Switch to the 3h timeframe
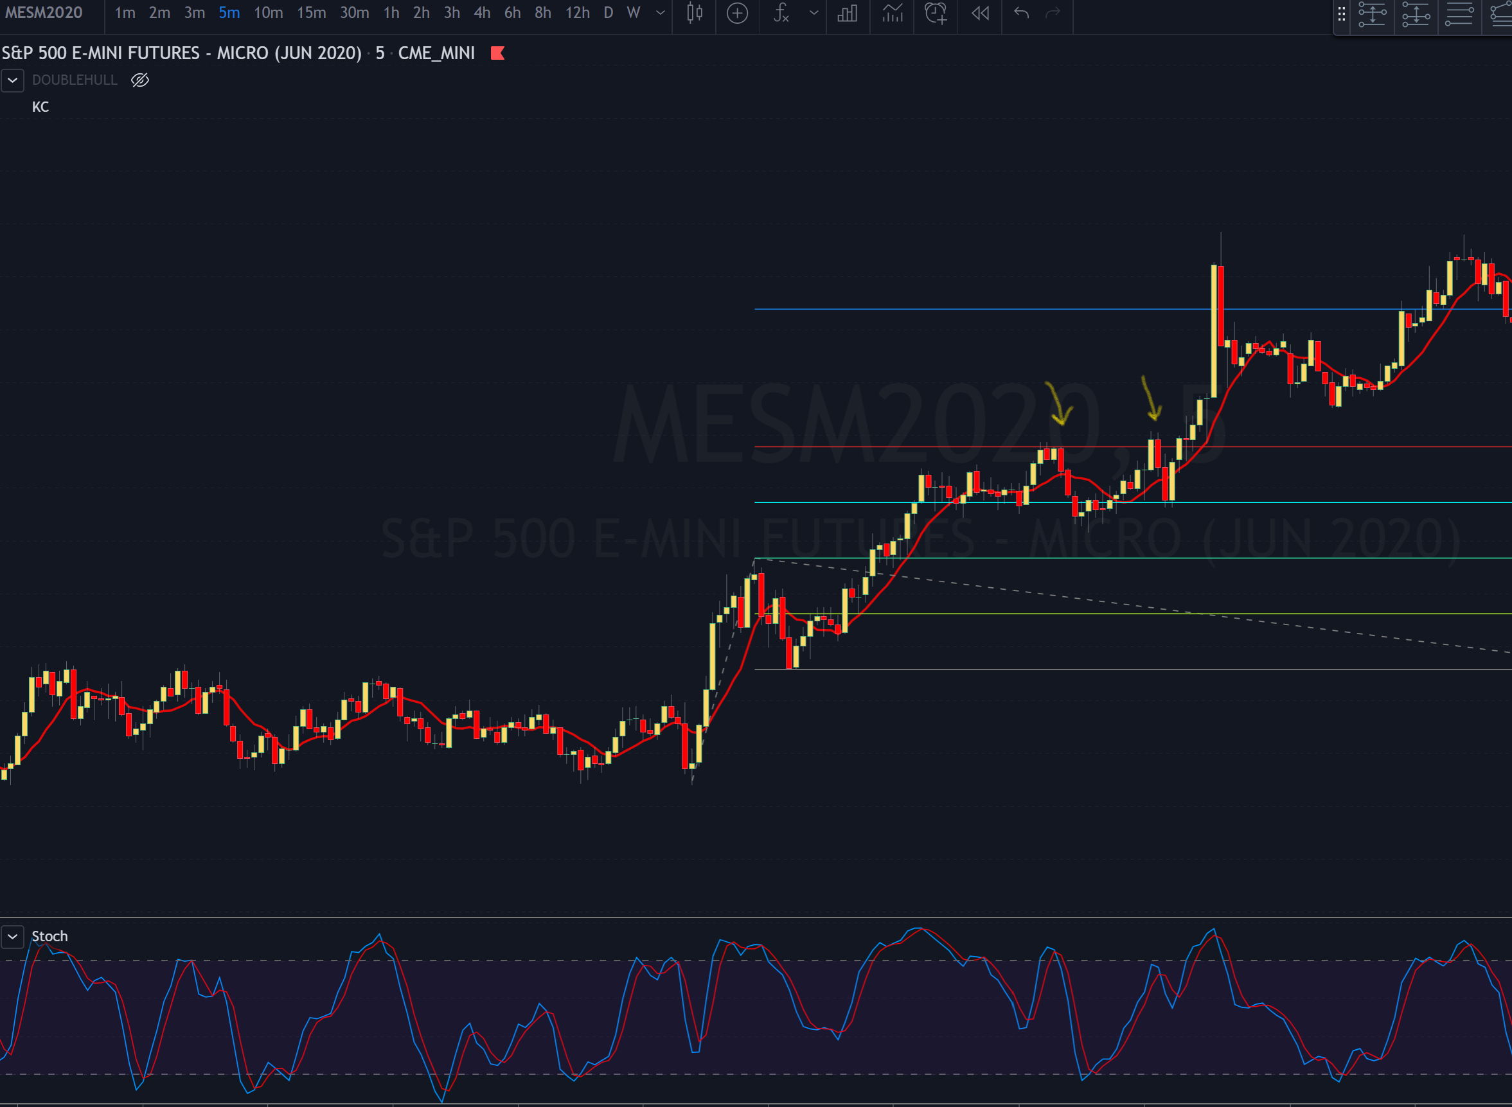Image resolution: width=1512 pixels, height=1107 pixels. (452, 13)
